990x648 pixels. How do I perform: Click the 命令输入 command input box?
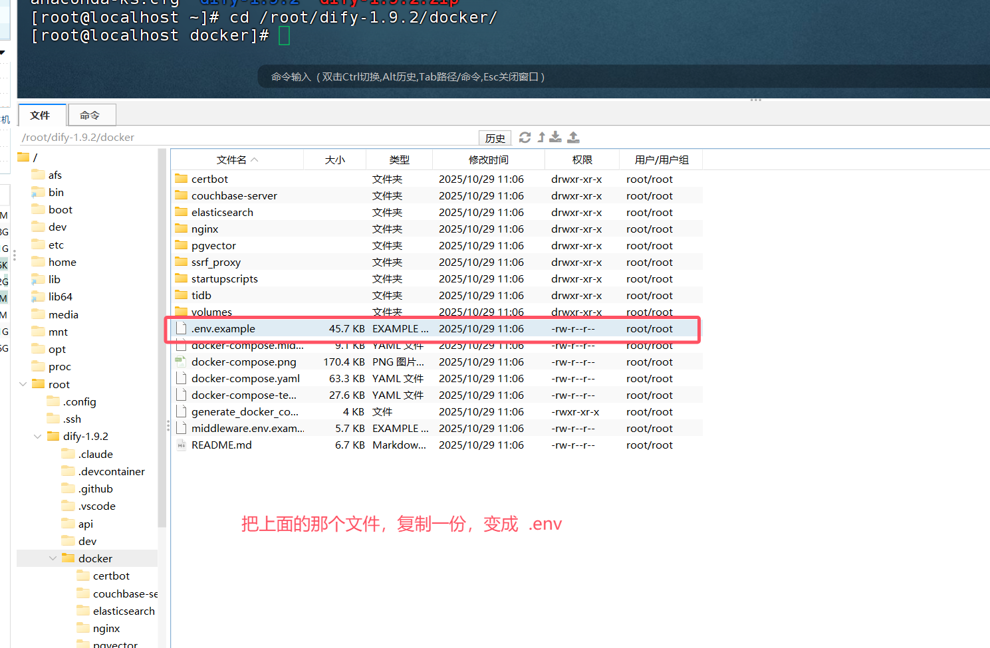[624, 77]
